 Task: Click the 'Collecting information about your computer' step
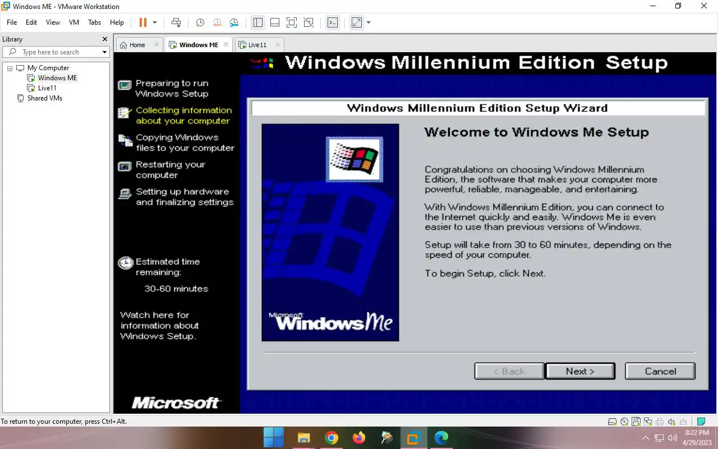tap(183, 116)
